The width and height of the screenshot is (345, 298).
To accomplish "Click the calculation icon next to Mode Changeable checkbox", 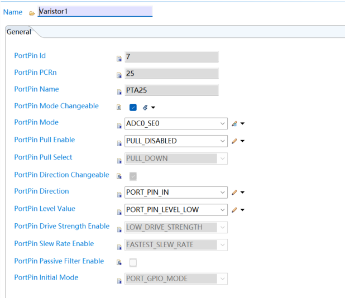I will (x=145, y=108).
